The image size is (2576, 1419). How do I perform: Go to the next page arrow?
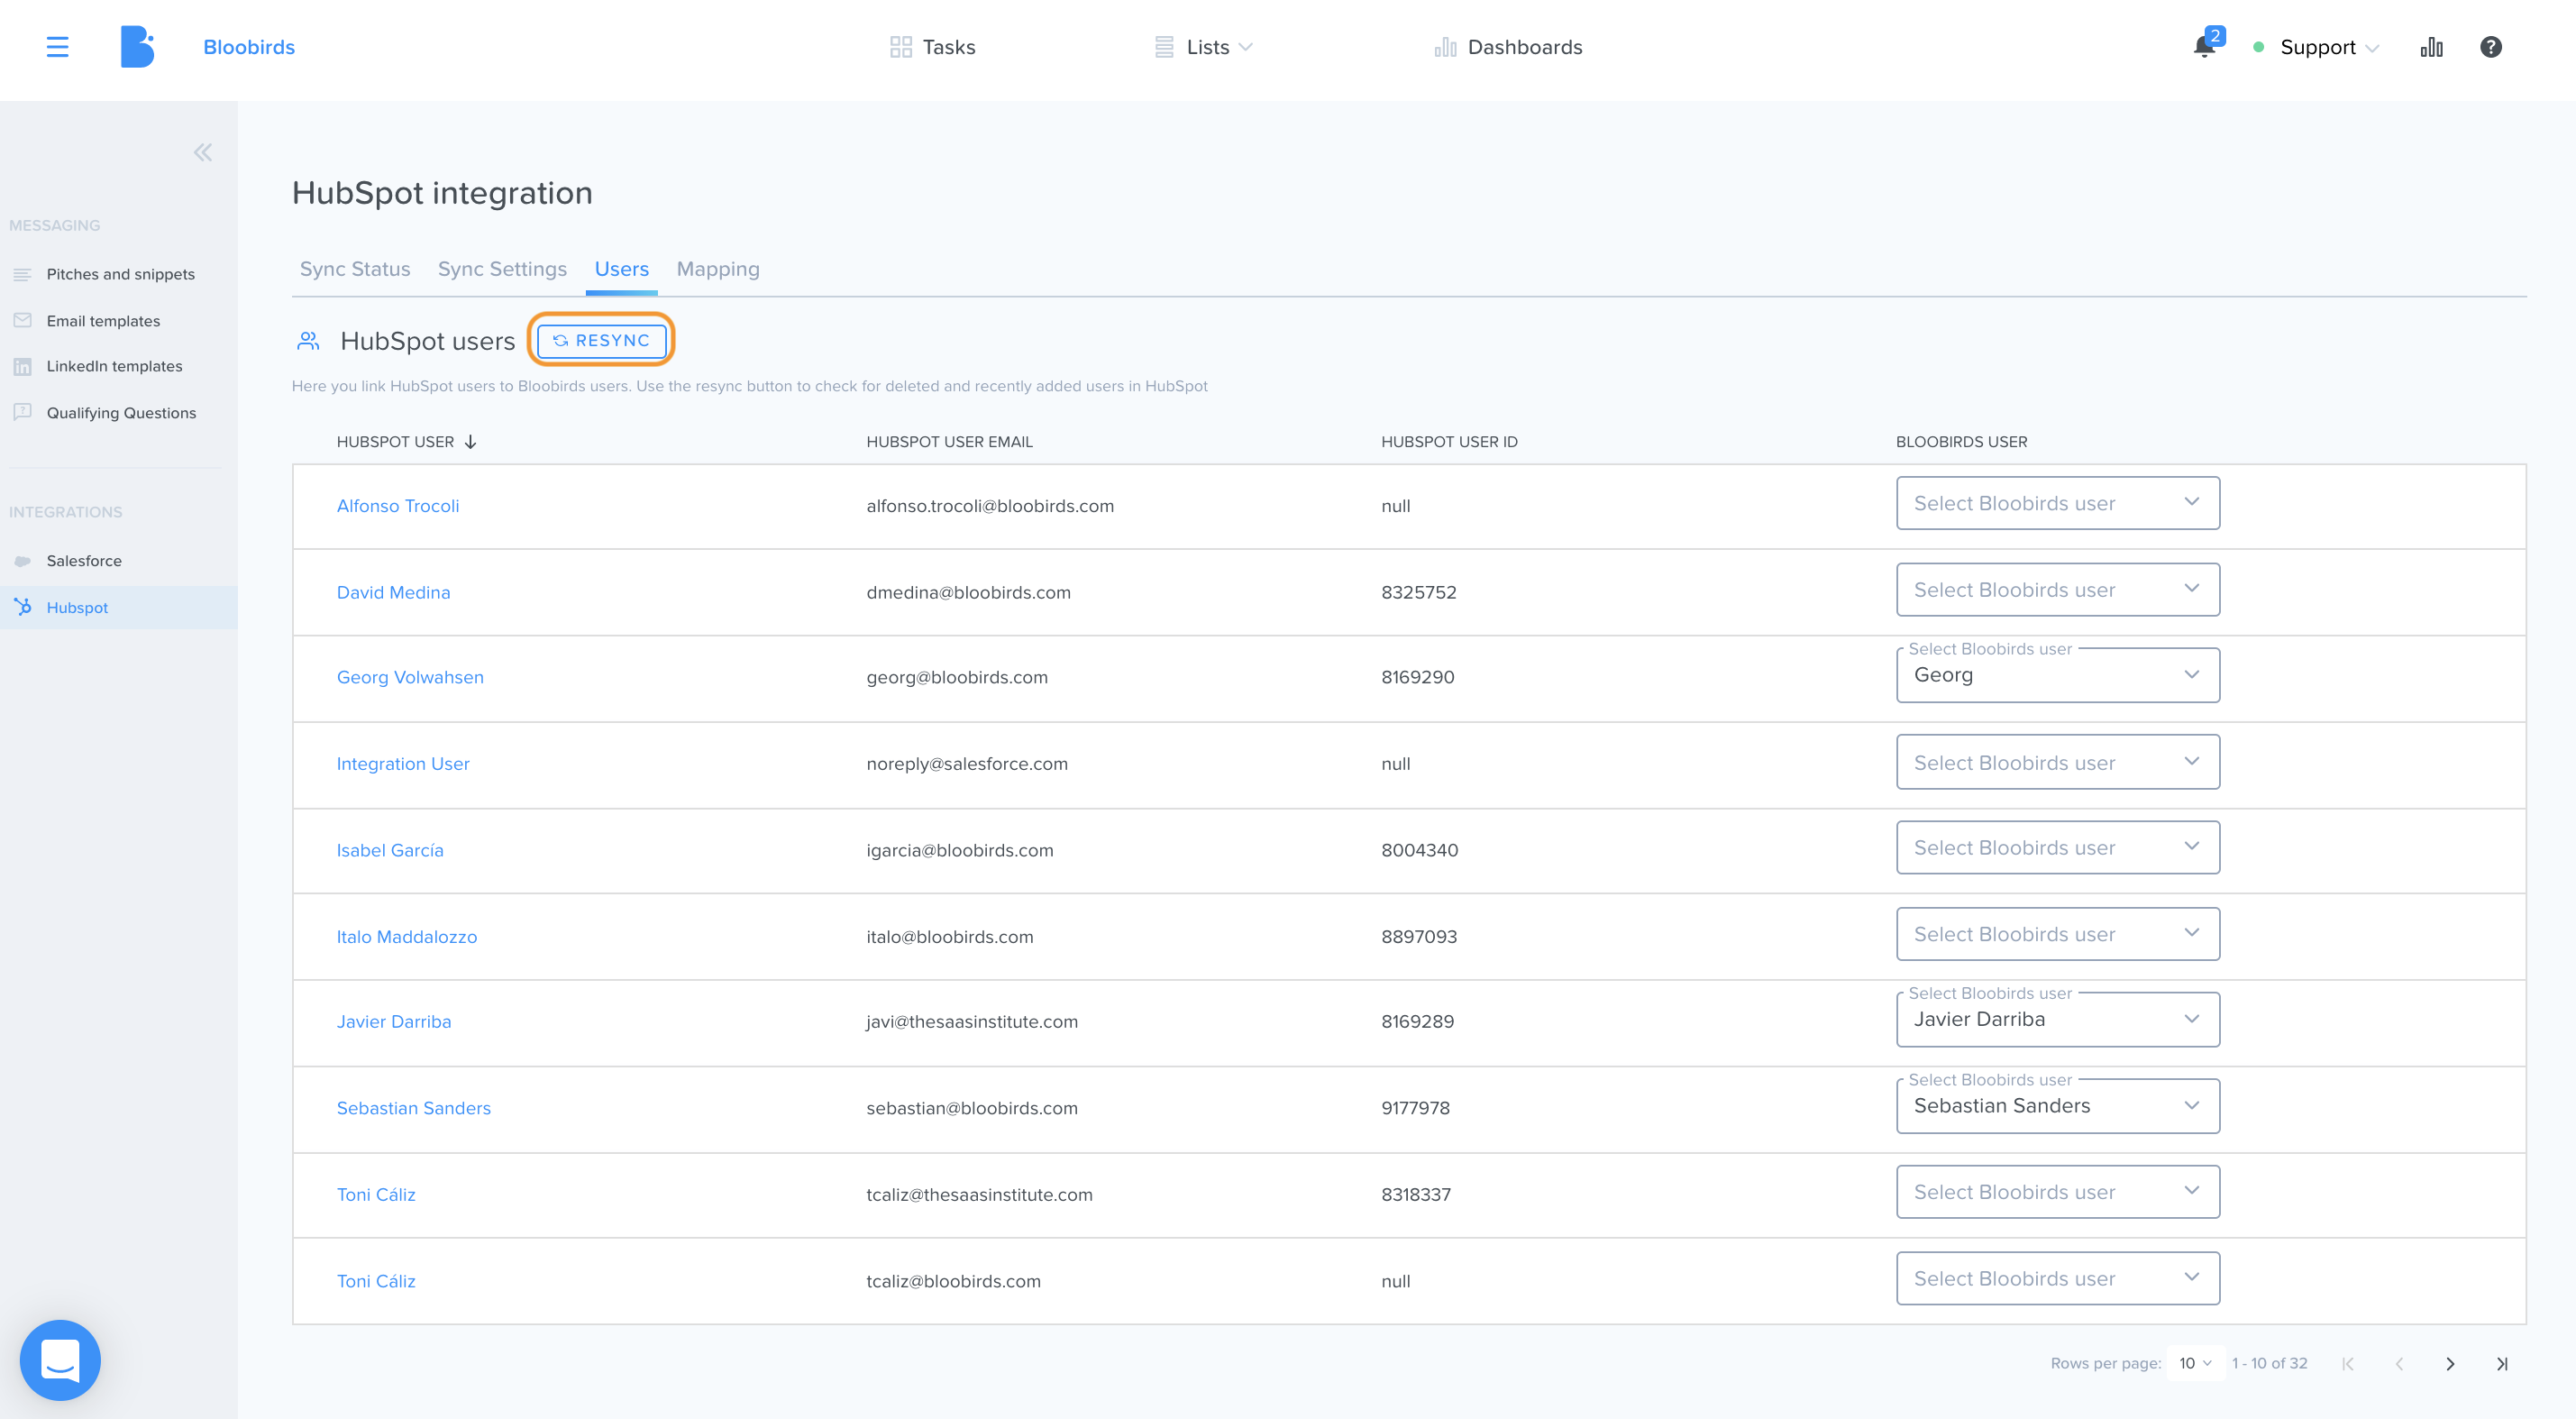click(2450, 1363)
